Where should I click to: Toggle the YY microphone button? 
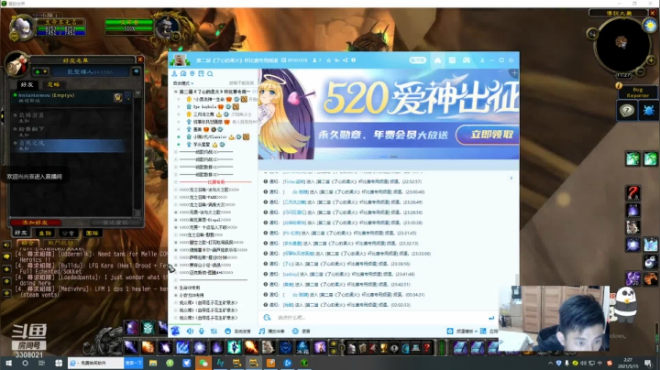(x=202, y=332)
